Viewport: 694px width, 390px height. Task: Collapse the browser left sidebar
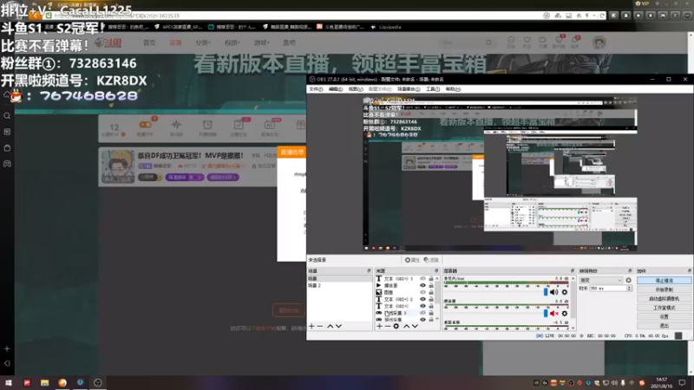pos(7,363)
